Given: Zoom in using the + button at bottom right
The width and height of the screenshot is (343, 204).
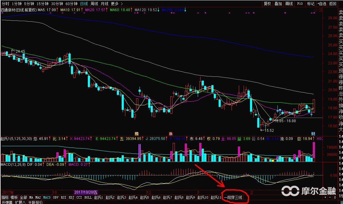Looking at the screenshot, I should pyautogui.click(x=325, y=197).
